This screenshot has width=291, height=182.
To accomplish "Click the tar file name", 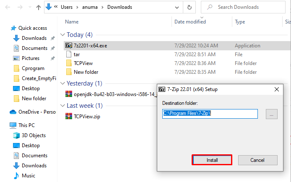I will point(77,55).
